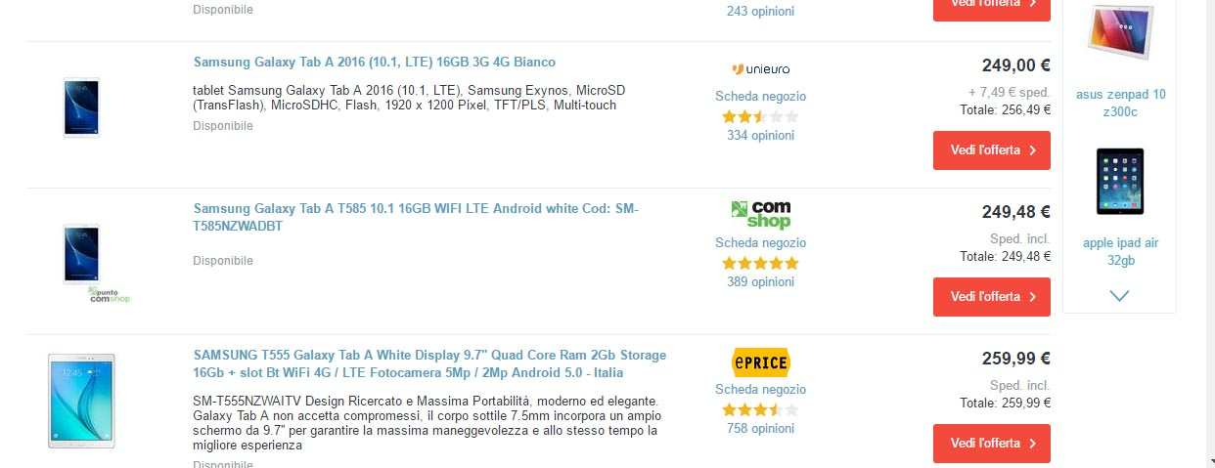Click Vedi l'offerta for the 249,48 € offer
The image size is (1215, 468).
(x=992, y=297)
